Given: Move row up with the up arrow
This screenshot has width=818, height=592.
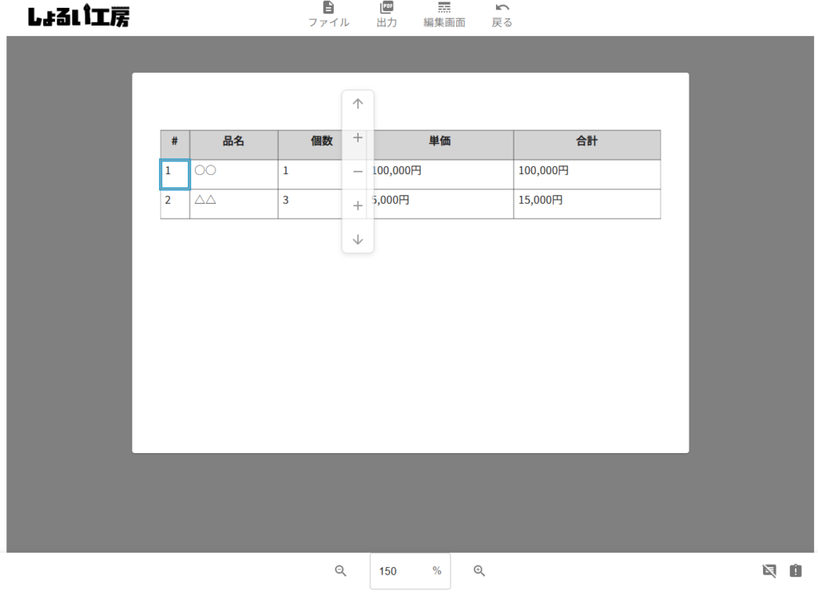Looking at the screenshot, I should tap(358, 104).
